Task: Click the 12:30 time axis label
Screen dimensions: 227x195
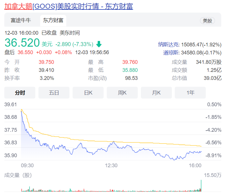Action: click(111, 166)
